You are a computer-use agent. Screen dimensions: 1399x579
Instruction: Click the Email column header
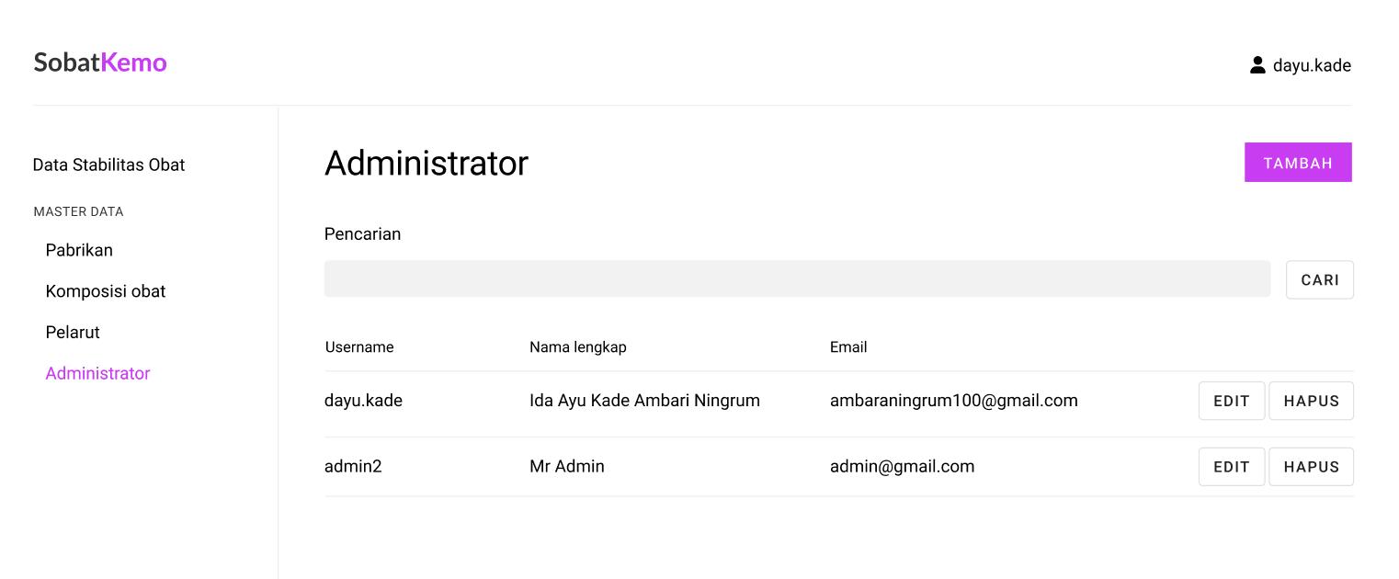pyautogui.click(x=848, y=347)
